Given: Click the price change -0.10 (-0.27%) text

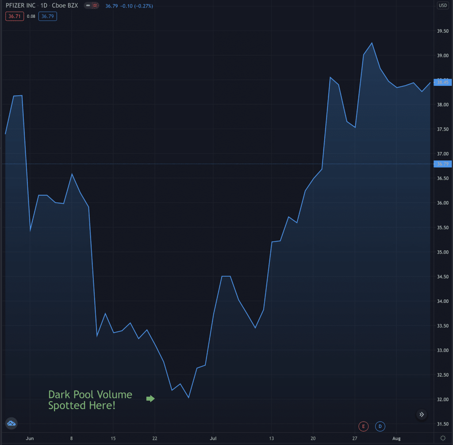Looking at the screenshot, I should 137,6.
